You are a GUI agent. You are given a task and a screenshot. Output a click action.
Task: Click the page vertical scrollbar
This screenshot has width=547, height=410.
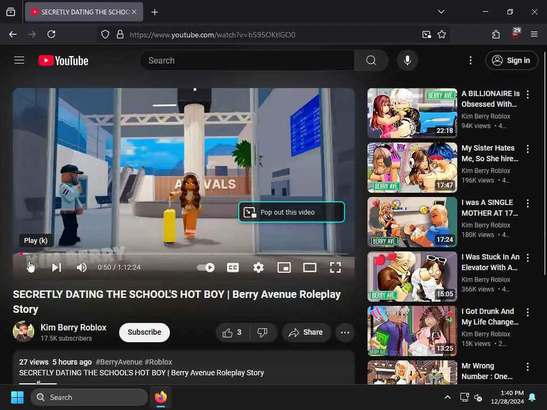[544, 164]
